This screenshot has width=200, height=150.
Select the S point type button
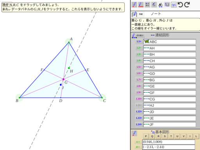[x=165, y=136]
